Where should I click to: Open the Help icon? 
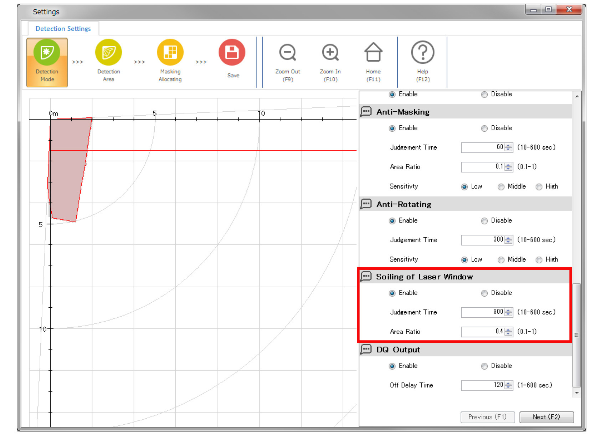point(422,53)
